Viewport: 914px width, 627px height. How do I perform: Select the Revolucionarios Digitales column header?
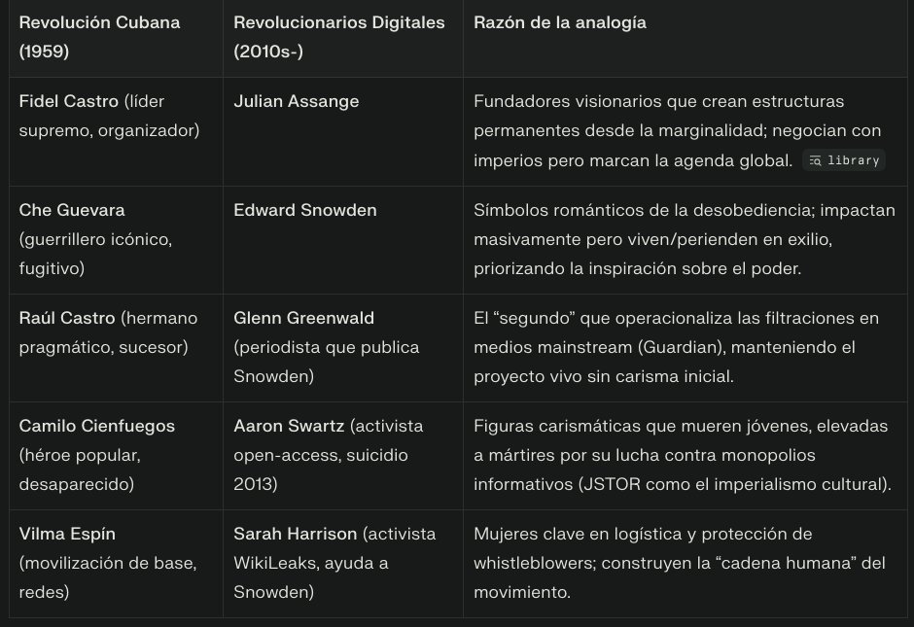(x=343, y=37)
